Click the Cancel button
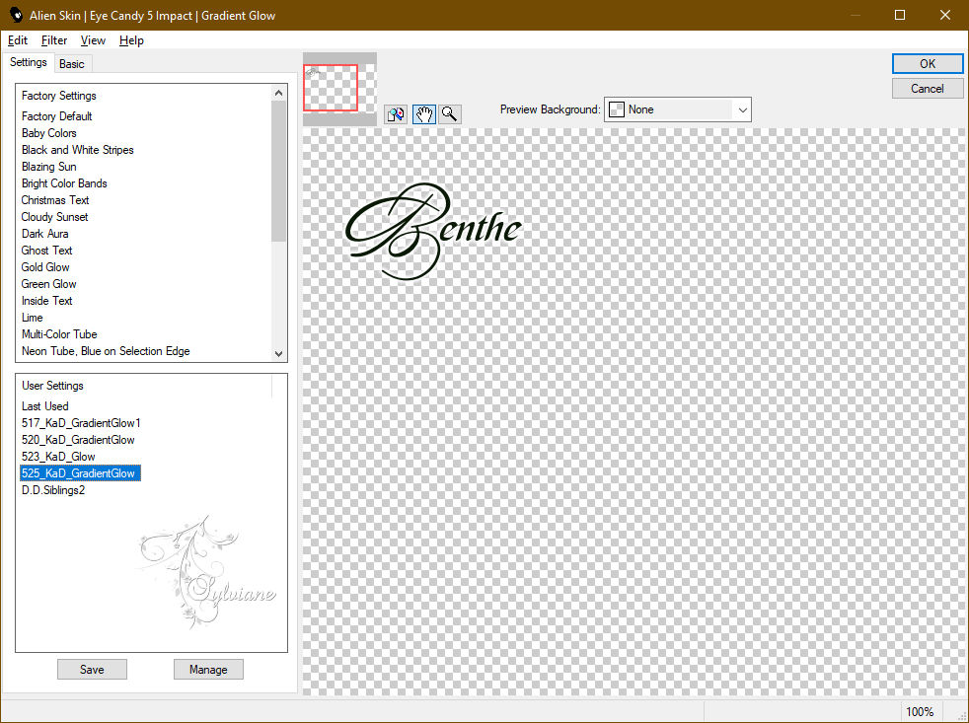The width and height of the screenshot is (969, 723). [x=927, y=89]
